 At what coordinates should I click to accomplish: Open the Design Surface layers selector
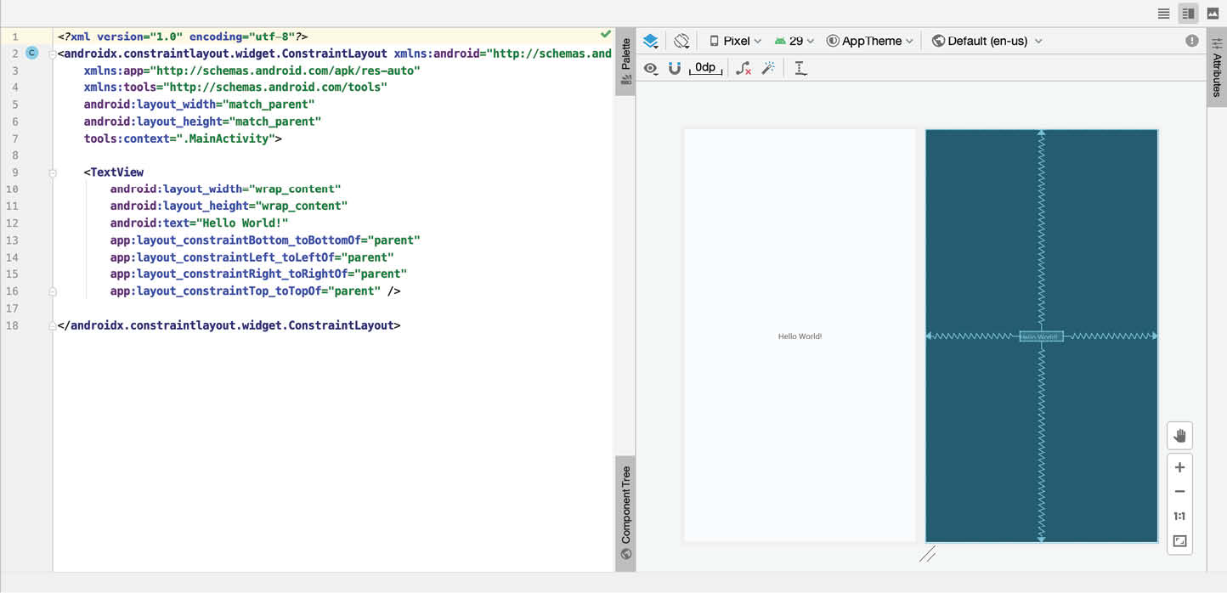651,41
